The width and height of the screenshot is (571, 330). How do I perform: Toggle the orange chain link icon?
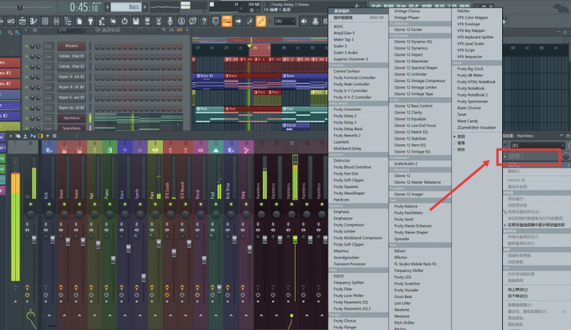[x=261, y=22]
